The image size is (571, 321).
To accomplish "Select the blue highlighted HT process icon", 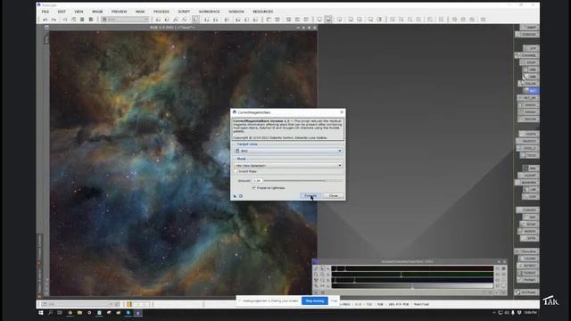I will (532, 91).
